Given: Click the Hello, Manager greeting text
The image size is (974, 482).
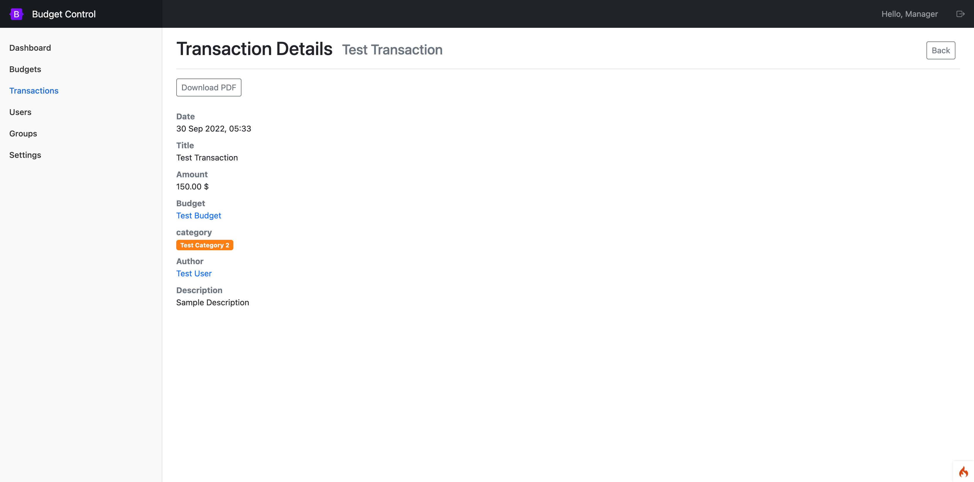Looking at the screenshot, I should [x=909, y=14].
